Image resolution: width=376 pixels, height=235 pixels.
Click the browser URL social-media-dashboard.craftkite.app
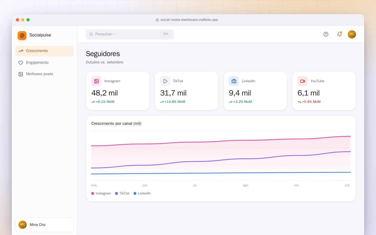[189, 20]
